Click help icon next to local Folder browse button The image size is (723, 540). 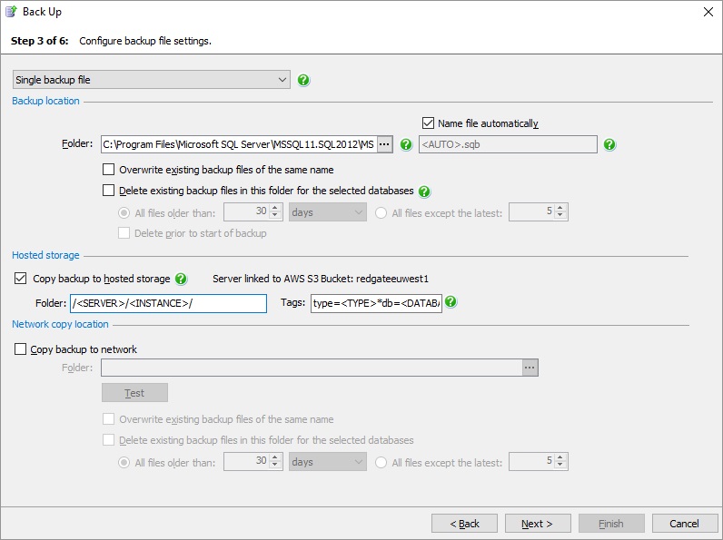point(406,144)
